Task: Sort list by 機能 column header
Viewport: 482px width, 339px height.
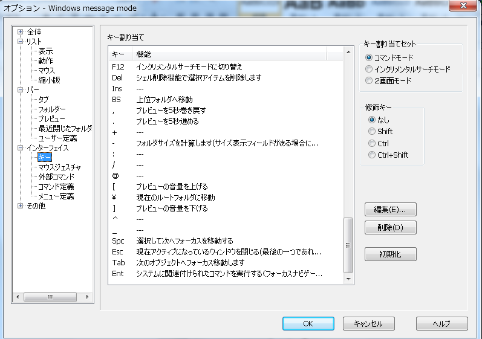Action: (x=230, y=54)
